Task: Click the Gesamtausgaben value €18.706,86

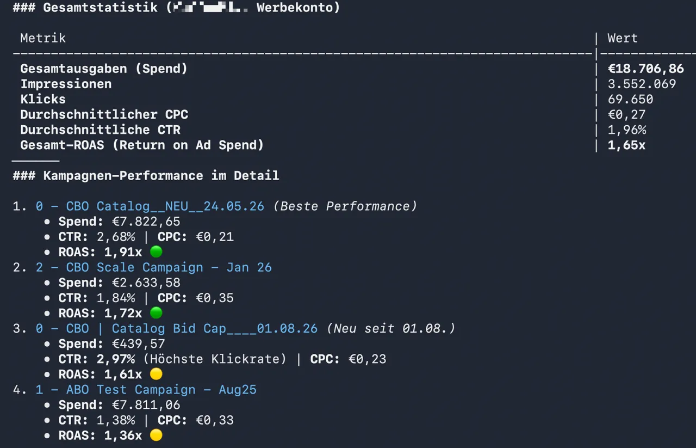Action: click(x=646, y=69)
